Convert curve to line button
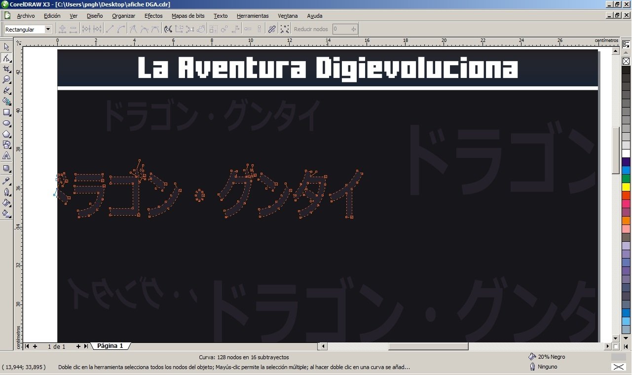632x375 pixels. pyautogui.click(x=110, y=29)
